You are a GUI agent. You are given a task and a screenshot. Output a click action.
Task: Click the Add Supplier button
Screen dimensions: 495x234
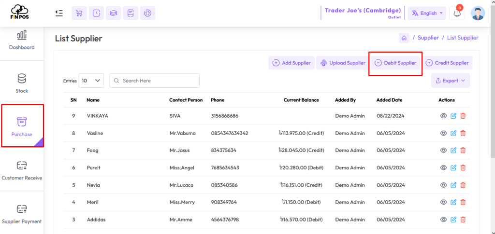(x=291, y=63)
